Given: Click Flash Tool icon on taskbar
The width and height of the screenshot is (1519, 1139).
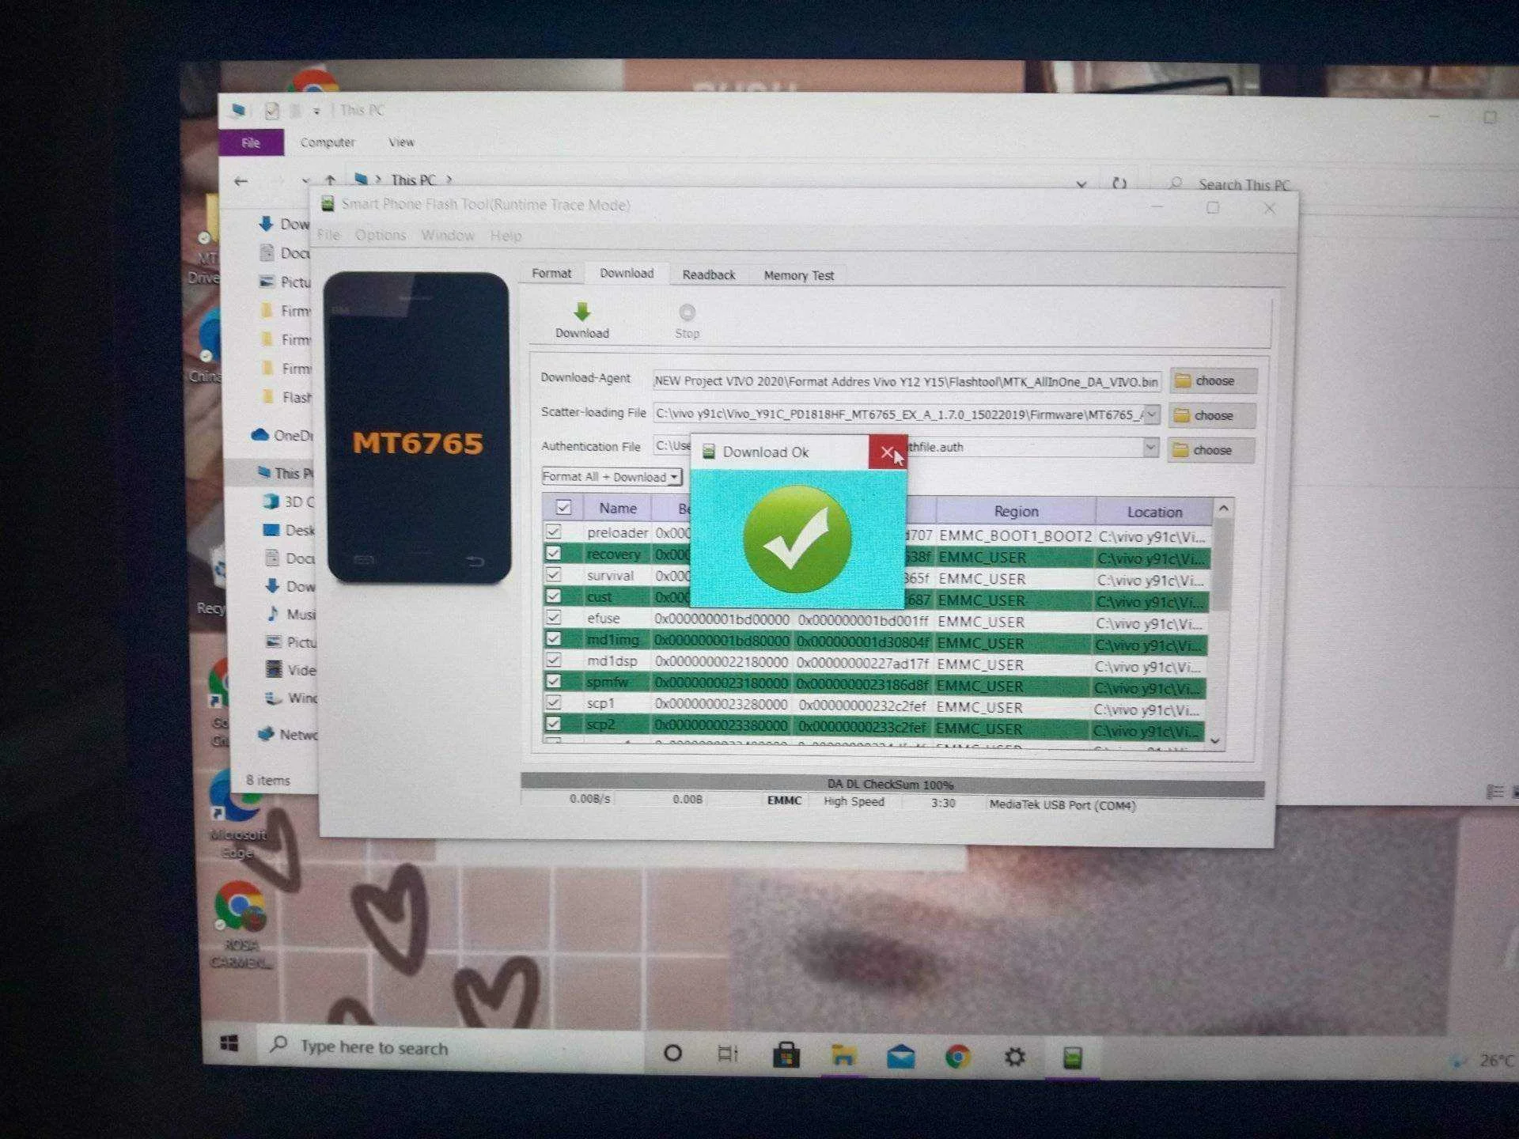Looking at the screenshot, I should pos(1072,1058).
